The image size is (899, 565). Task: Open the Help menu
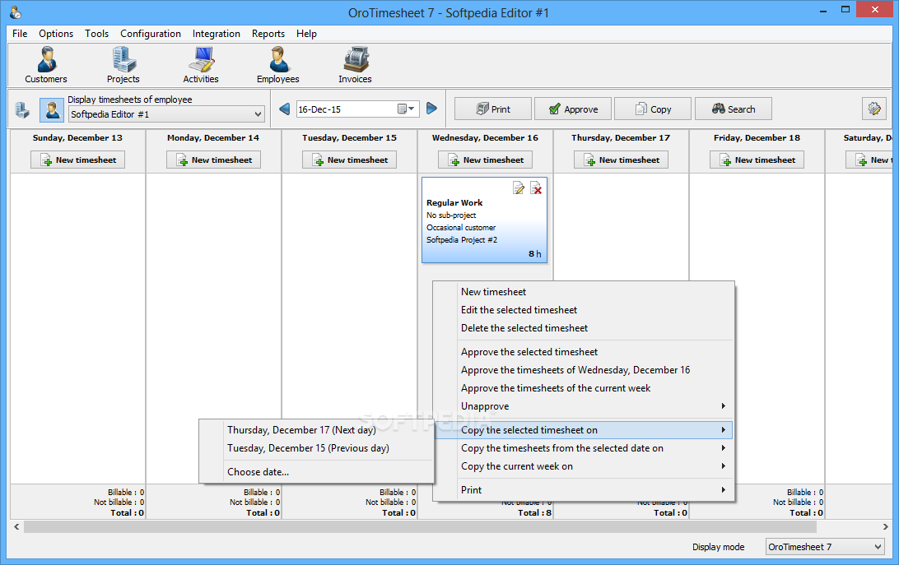tap(306, 34)
